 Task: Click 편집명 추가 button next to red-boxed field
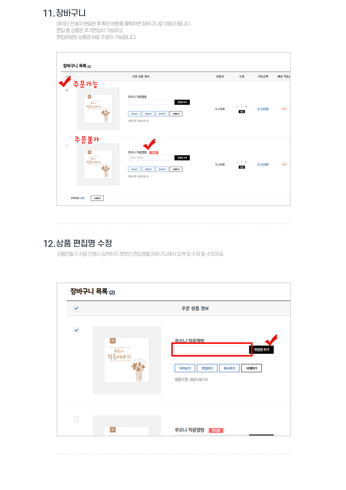pyautogui.click(x=262, y=350)
